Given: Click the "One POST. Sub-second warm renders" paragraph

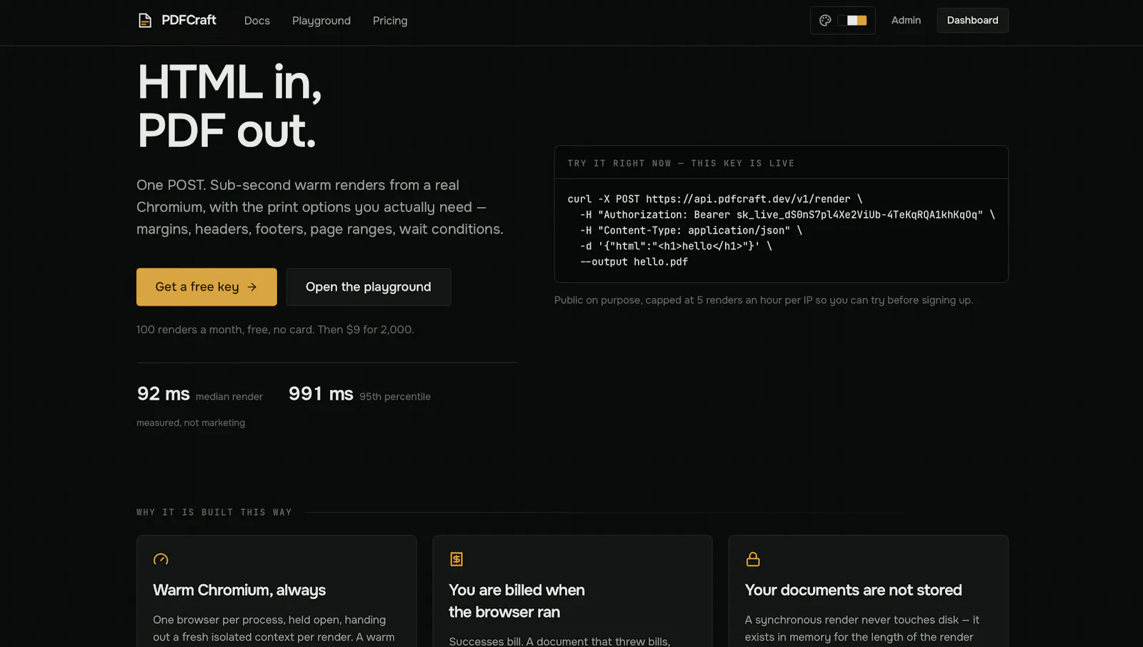Looking at the screenshot, I should point(320,207).
